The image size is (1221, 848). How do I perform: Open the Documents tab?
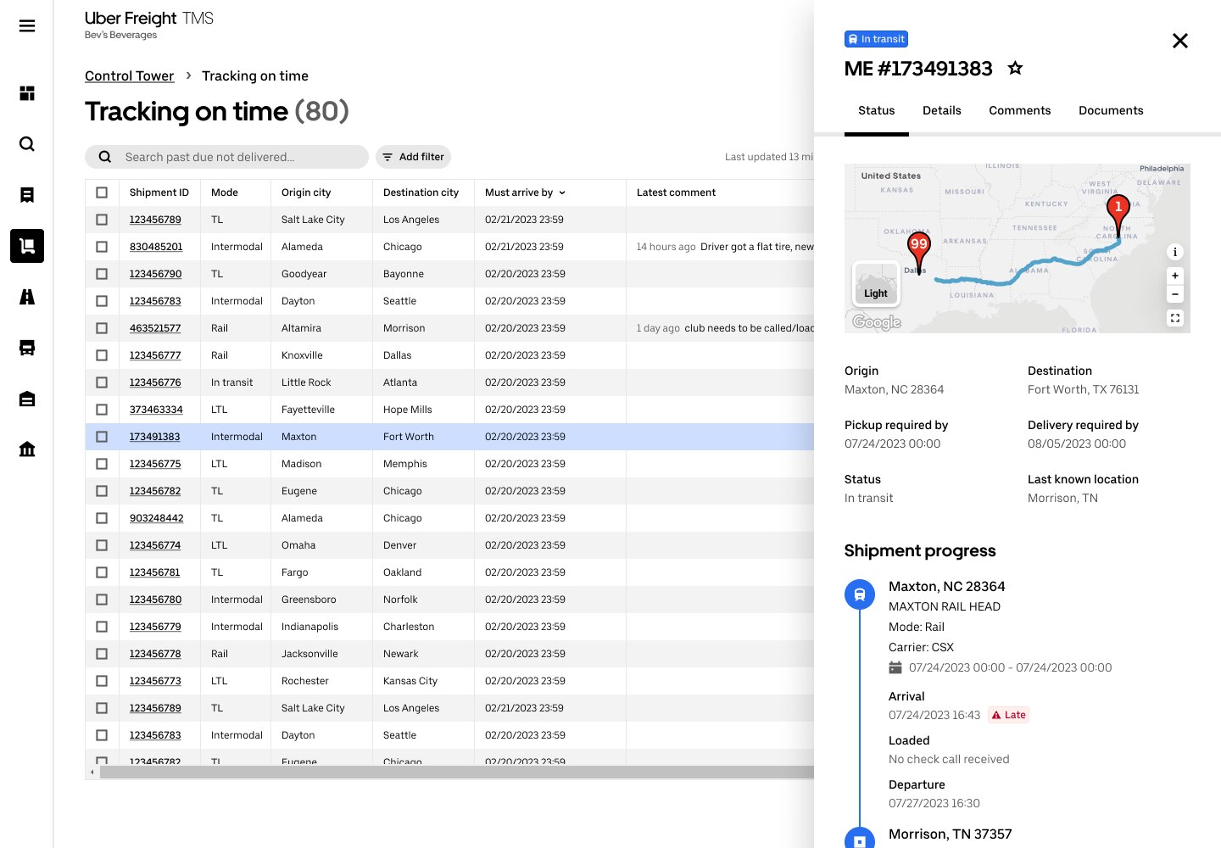(x=1110, y=110)
